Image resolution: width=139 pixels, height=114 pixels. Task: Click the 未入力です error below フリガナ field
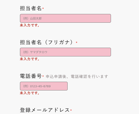pyautogui.click(x=29, y=59)
